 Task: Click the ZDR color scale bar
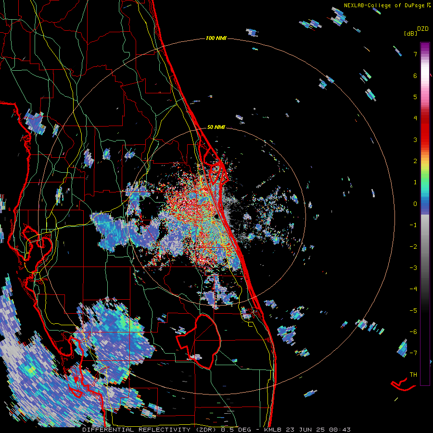(425, 214)
